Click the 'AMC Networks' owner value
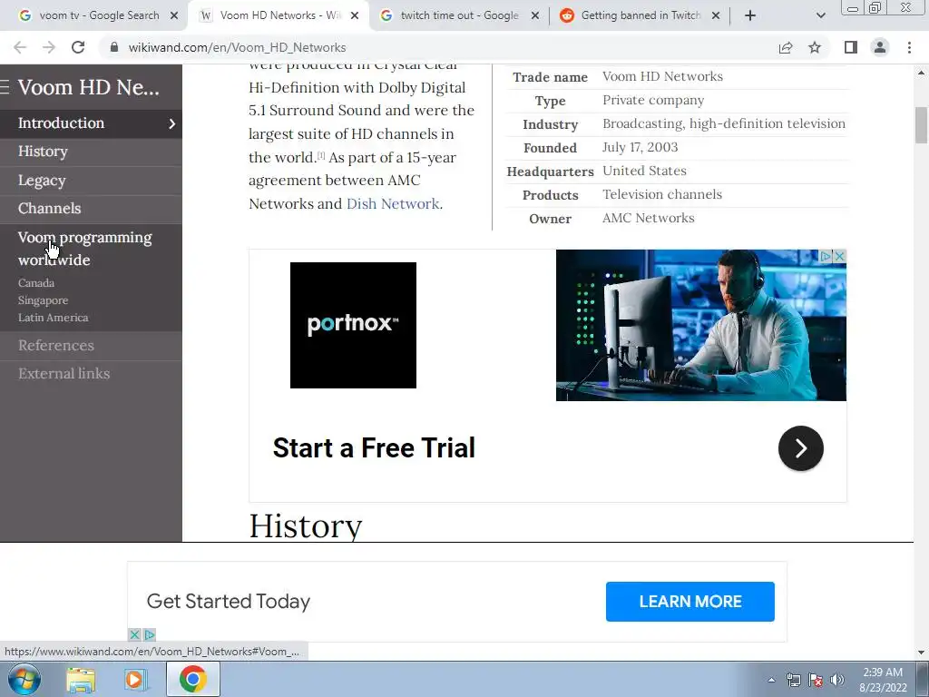929x697 pixels. (x=648, y=218)
